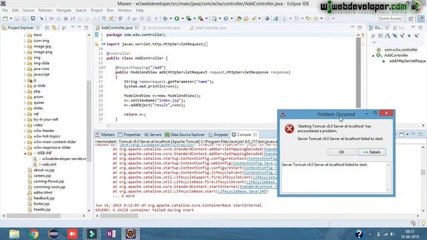Click 'SEVERE: A child container failed' console line
This screenshot has height=240, width=427.
pyautogui.click(x=144, y=210)
